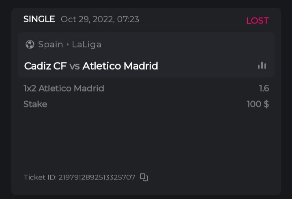Select Atletico Madrid in the 1x2 bet line
This screenshot has width=292, height=199.
[x=71, y=88]
